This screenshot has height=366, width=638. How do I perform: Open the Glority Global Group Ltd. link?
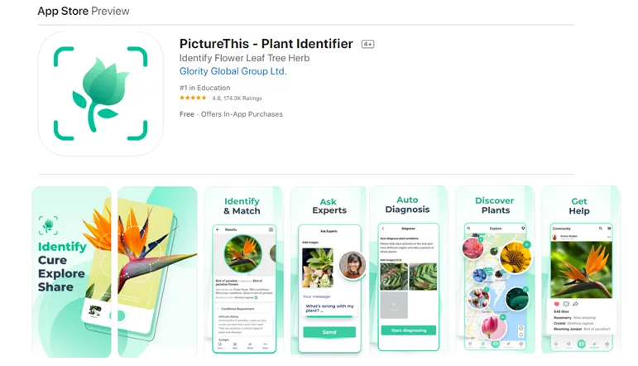click(233, 71)
